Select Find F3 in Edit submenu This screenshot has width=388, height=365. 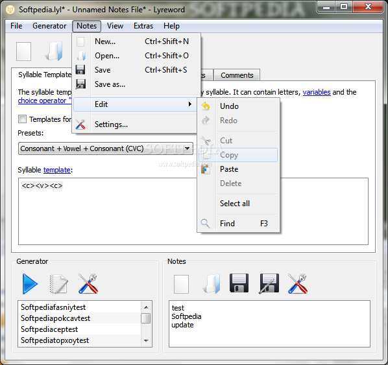point(238,224)
